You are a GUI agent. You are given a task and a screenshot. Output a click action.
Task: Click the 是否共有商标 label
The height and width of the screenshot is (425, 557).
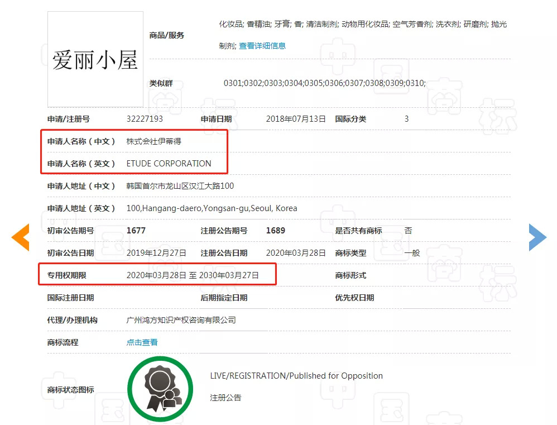[x=358, y=231]
